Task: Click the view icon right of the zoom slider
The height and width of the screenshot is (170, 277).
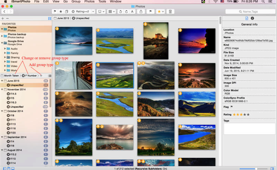Action: point(272,169)
